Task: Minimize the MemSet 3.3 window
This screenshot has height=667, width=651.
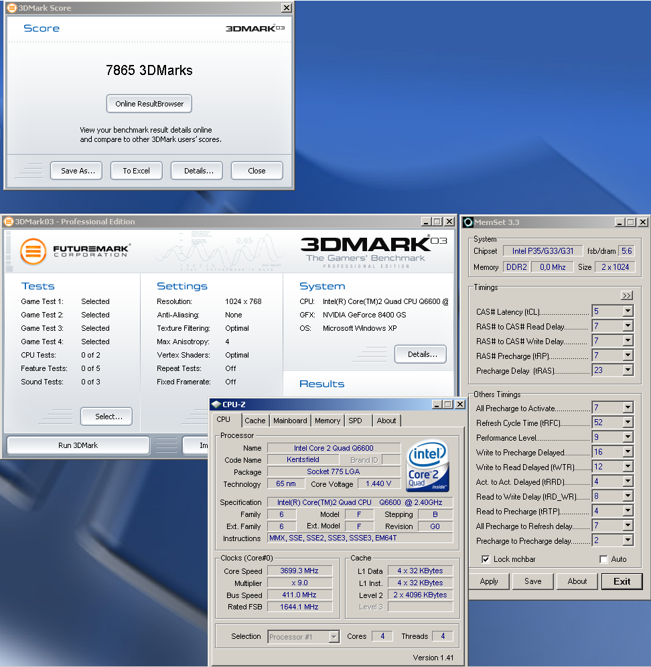Action: click(x=620, y=222)
